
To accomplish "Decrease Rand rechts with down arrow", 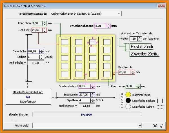I will tap(133, 73).
